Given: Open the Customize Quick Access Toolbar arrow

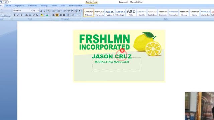Looking at the screenshot, I should click(10, 2).
